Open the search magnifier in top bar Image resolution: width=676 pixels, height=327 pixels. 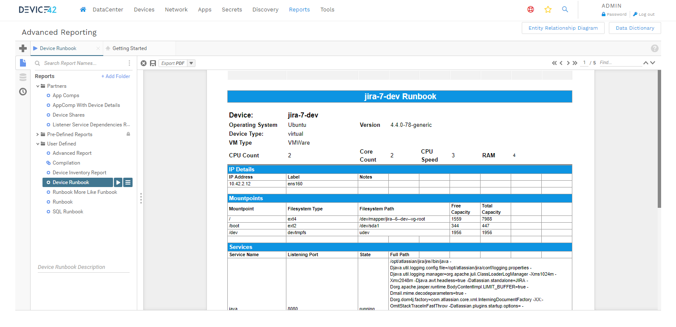(565, 9)
